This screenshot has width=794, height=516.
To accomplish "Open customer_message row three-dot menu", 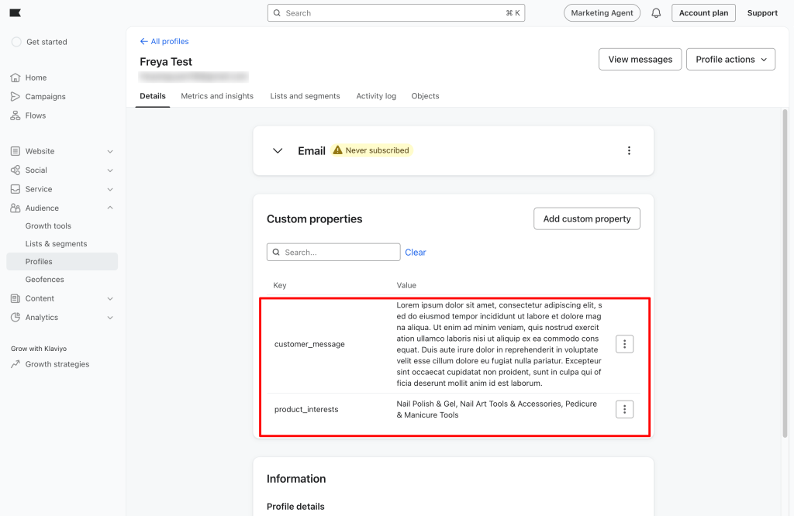I will pos(624,344).
